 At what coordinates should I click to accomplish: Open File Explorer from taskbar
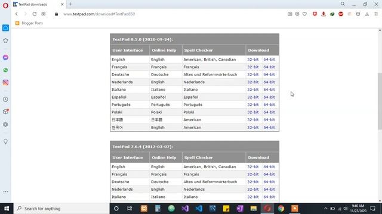tap(253, 209)
